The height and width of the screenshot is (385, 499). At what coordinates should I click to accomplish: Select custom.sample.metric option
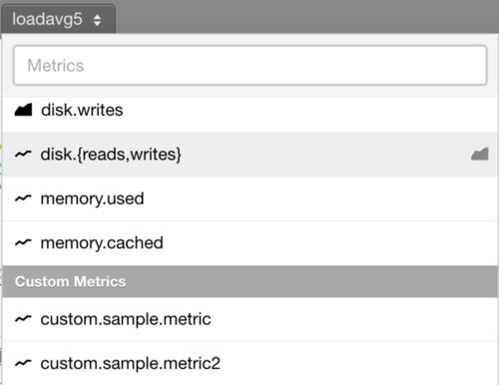coord(126,319)
